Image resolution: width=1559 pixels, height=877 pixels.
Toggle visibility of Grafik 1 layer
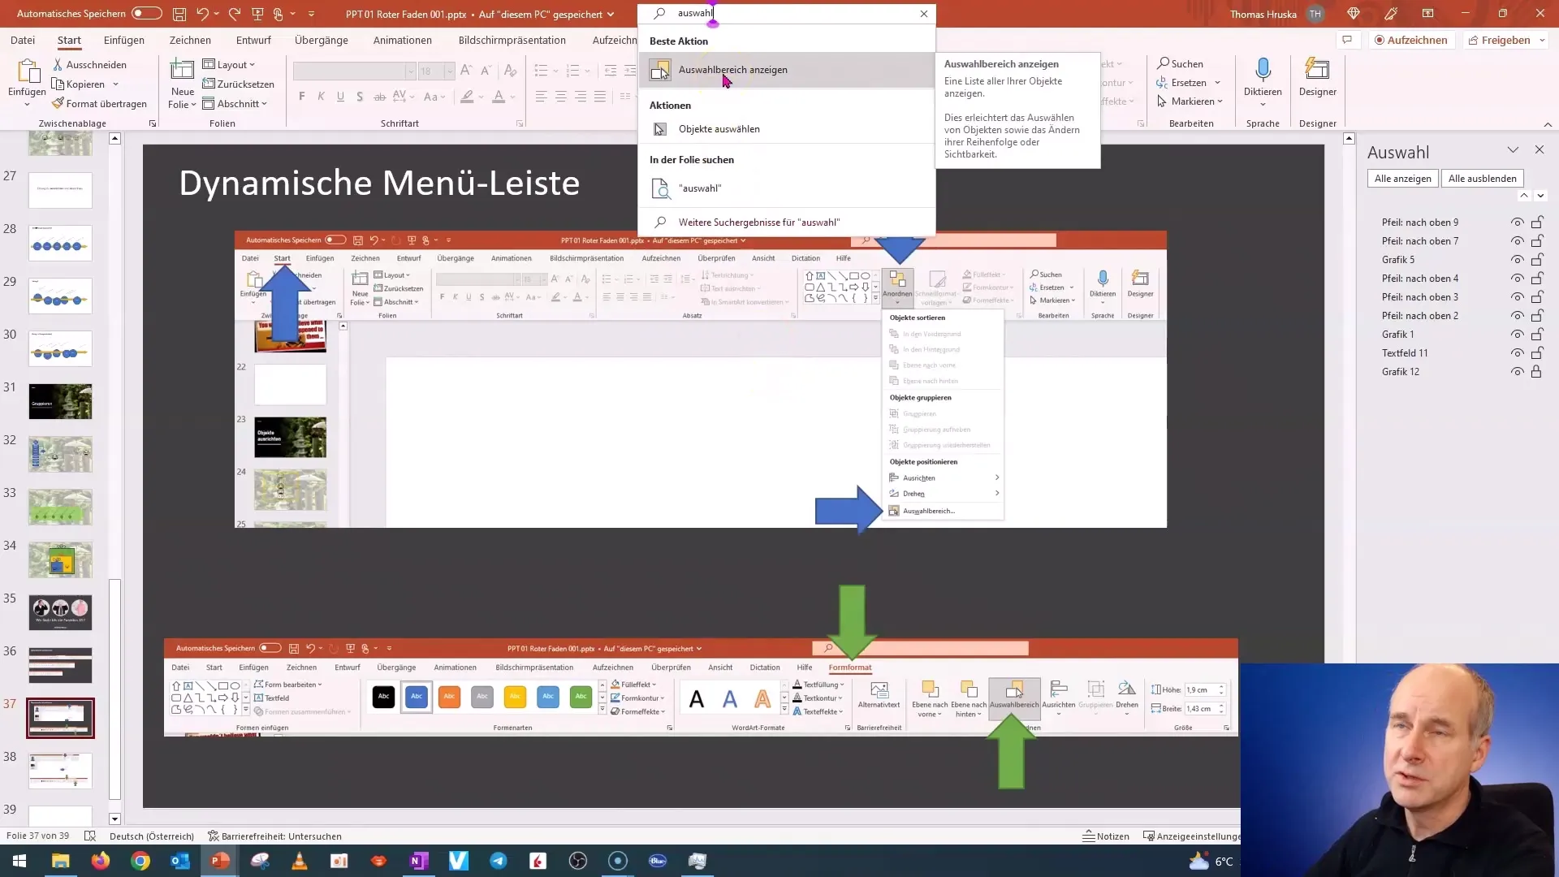[1519, 334]
